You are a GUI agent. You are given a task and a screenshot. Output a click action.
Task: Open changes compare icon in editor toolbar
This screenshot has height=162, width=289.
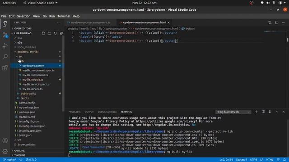click(x=270, y=22)
